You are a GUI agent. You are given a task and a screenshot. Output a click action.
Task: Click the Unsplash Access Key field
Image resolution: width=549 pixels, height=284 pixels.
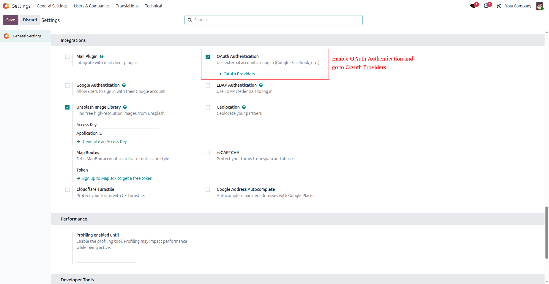[x=129, y=125]
